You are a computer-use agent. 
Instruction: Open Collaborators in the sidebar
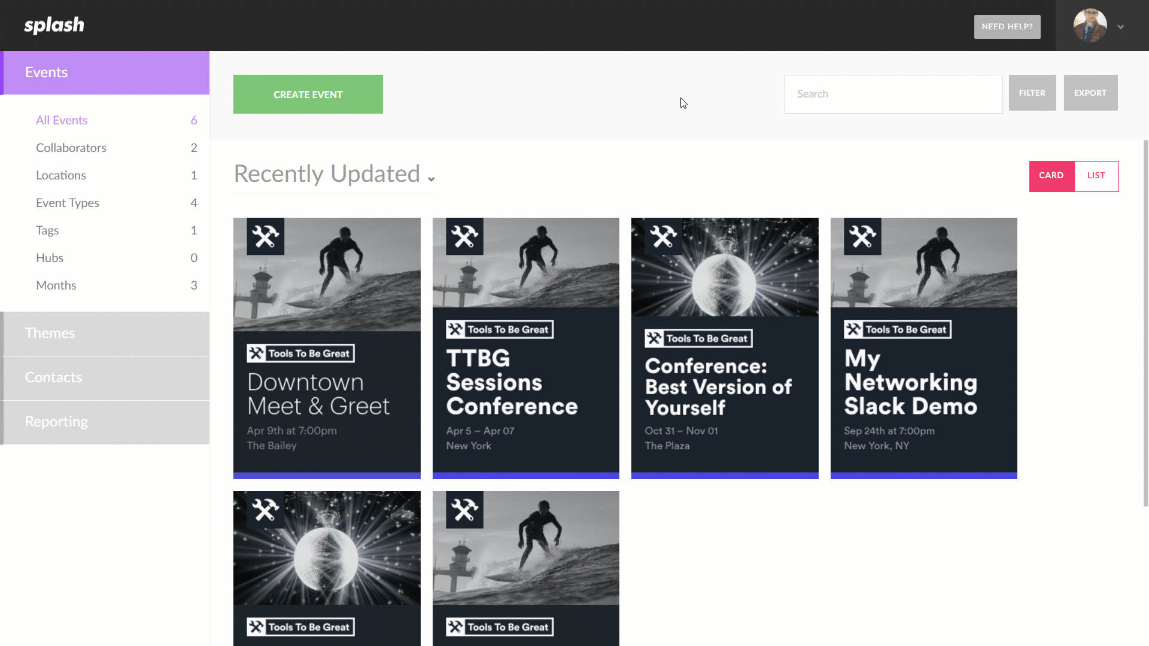click(x=115, y=148)
